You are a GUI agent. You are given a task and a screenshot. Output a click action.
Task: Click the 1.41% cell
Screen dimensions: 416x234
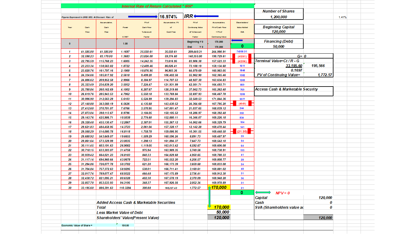coord(343,17)
